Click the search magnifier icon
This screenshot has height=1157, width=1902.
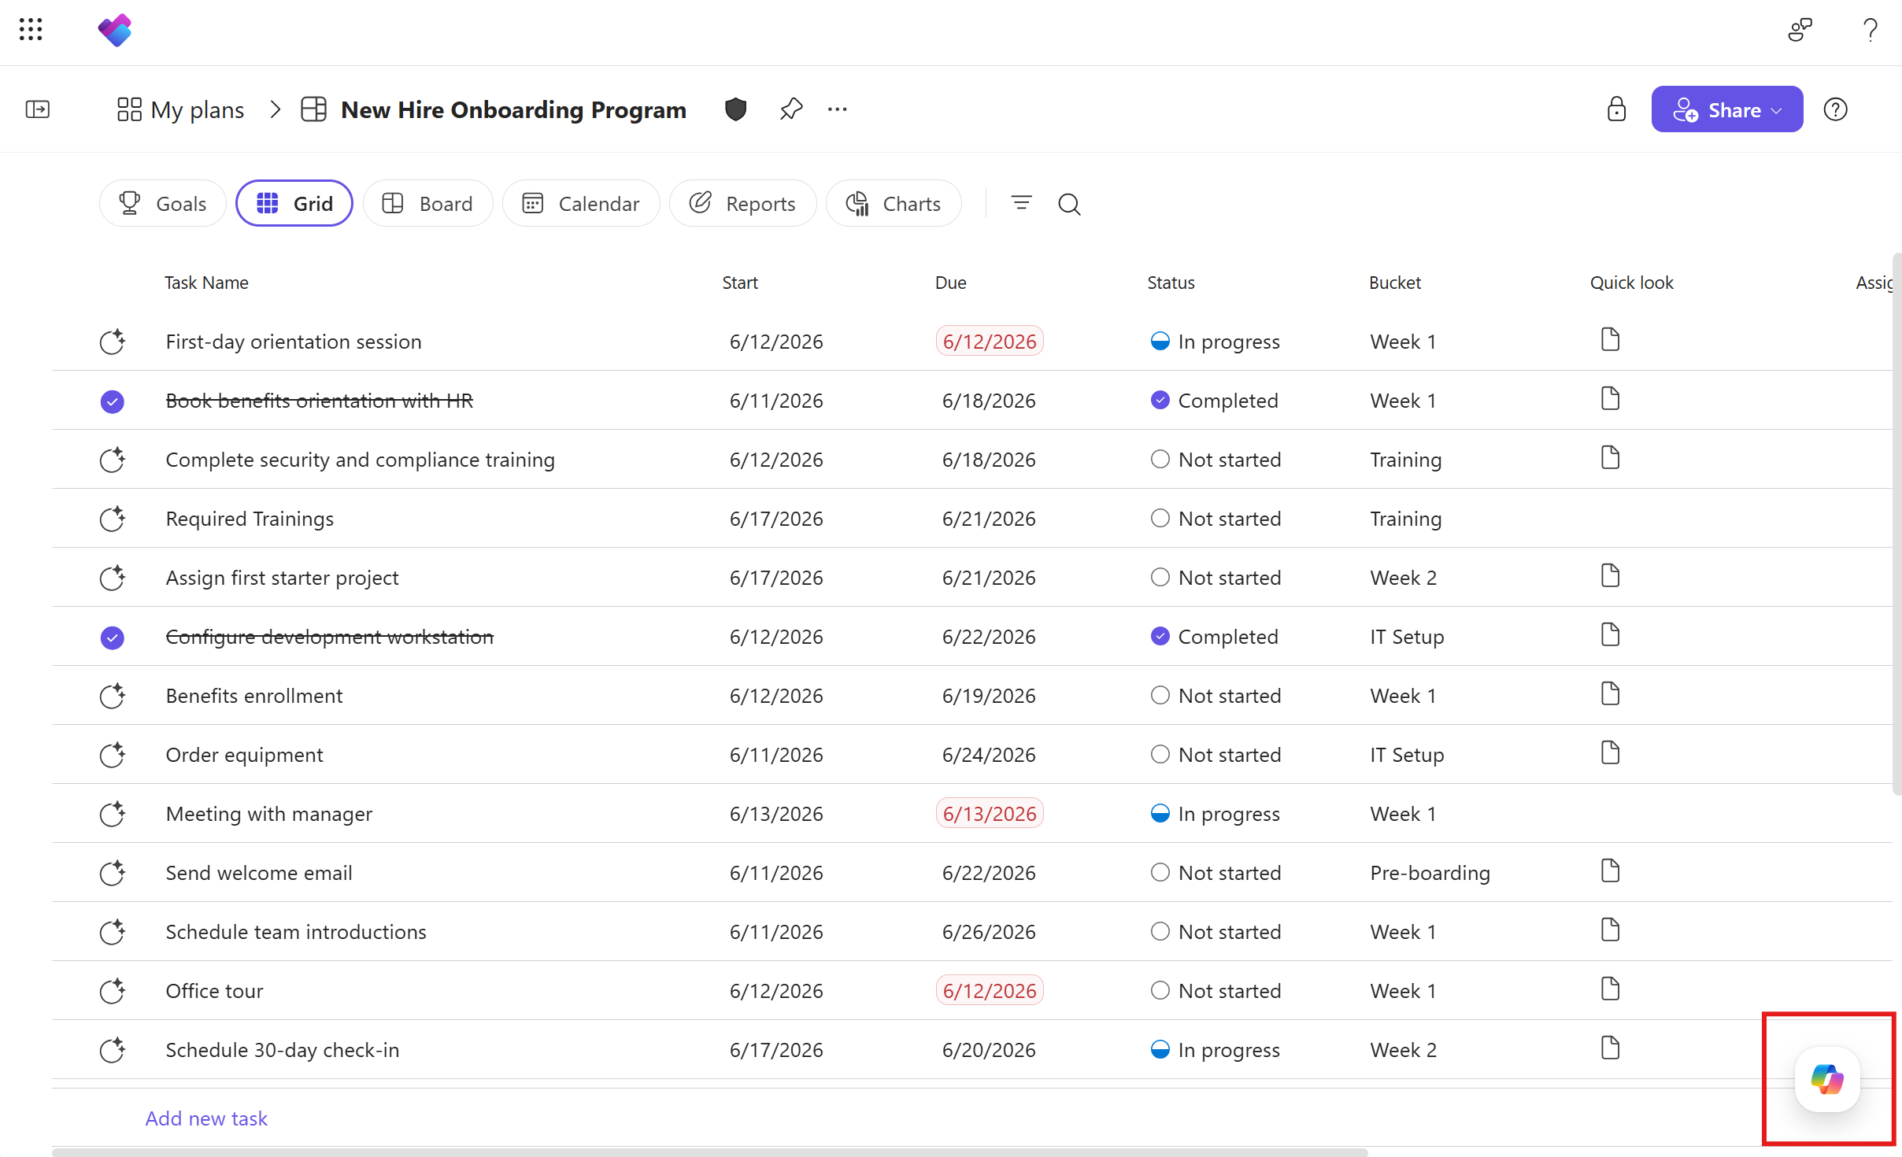coord(1069,204)
